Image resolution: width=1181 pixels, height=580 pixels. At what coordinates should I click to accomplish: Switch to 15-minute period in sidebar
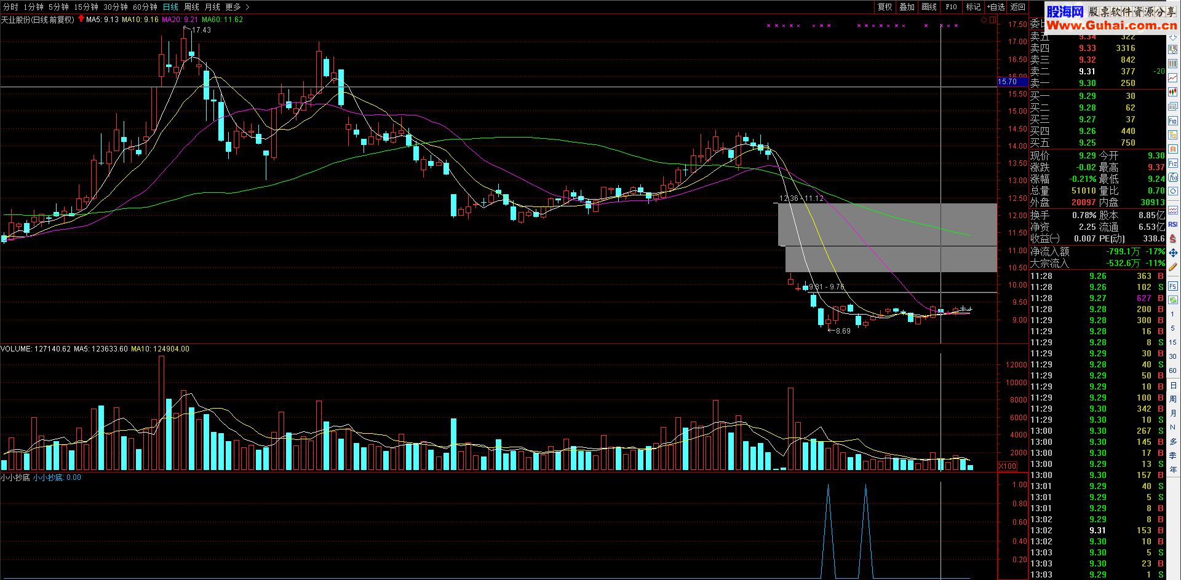pos(1173,342)
